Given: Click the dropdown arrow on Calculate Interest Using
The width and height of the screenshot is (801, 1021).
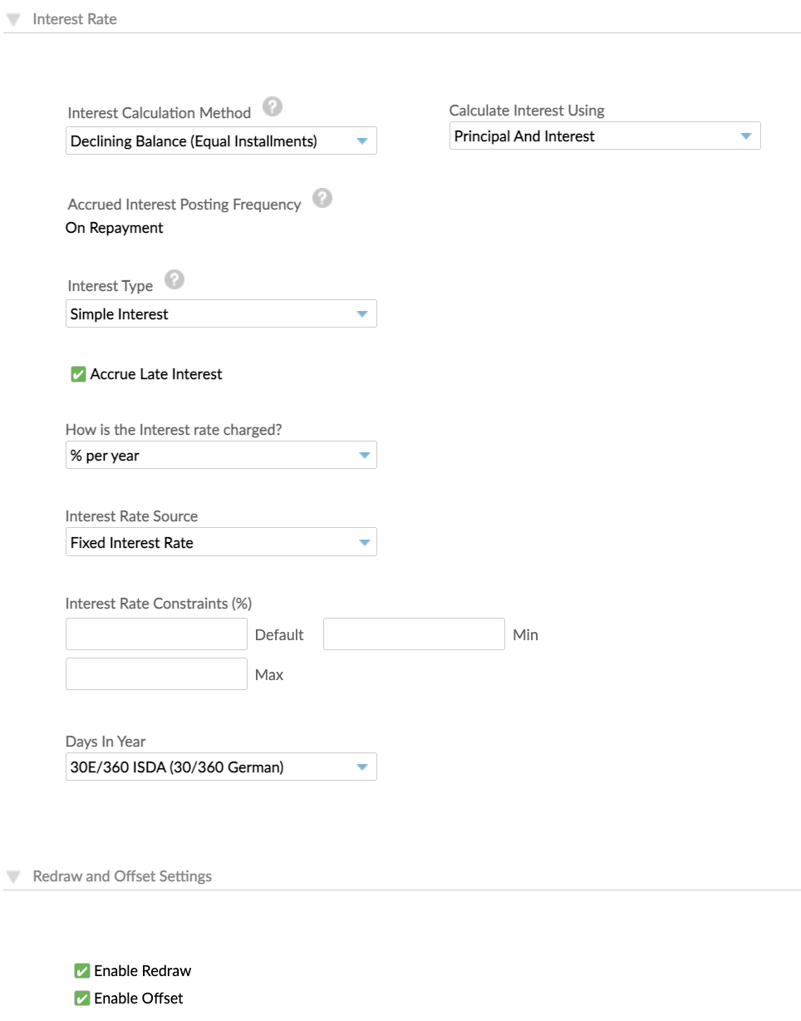Looking at the screenshot, I should click(745, 136).
